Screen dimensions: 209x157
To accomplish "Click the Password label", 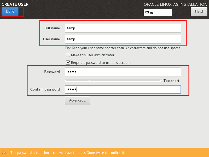I will [x=52, y=72].
